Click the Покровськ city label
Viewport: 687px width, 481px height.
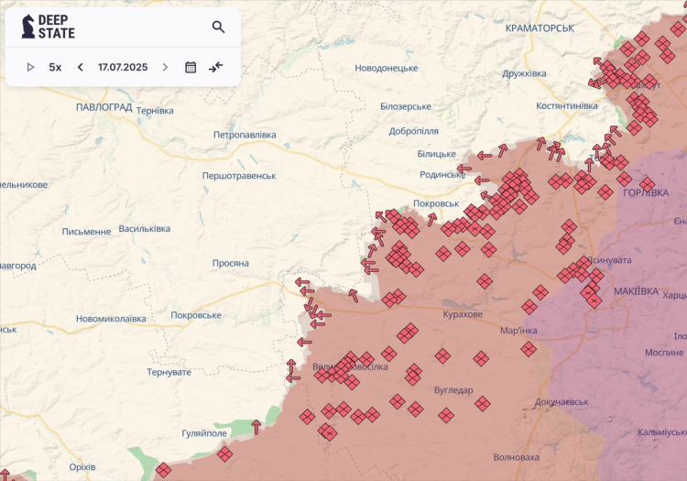(436, 203)
